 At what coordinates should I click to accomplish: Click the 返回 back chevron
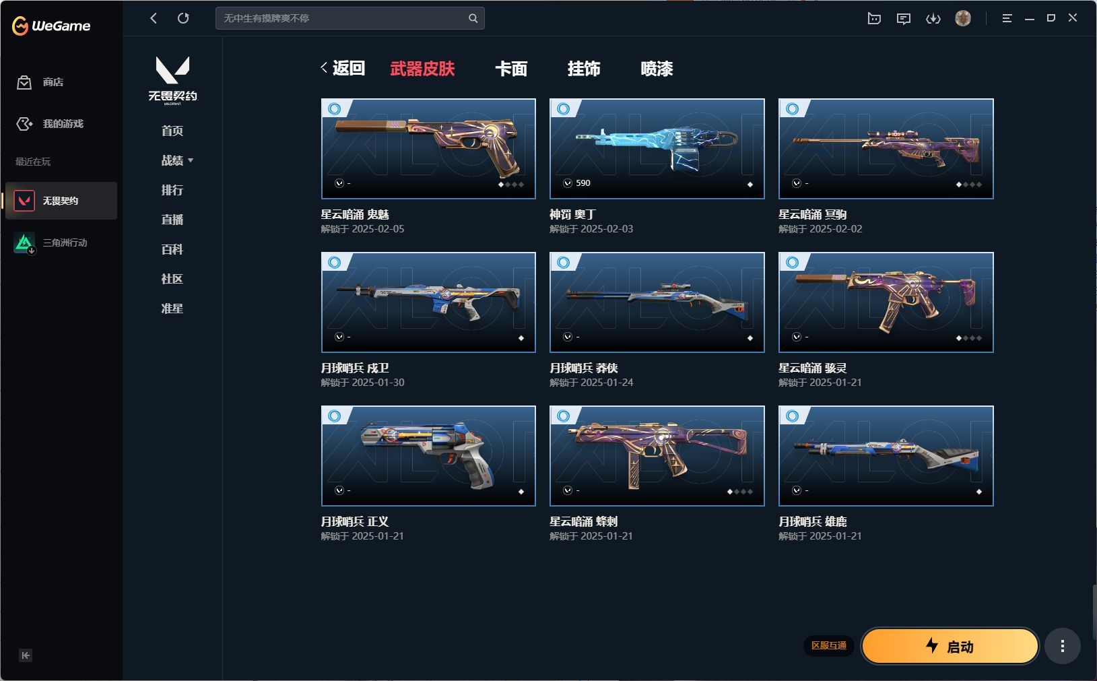coord(324,68)
